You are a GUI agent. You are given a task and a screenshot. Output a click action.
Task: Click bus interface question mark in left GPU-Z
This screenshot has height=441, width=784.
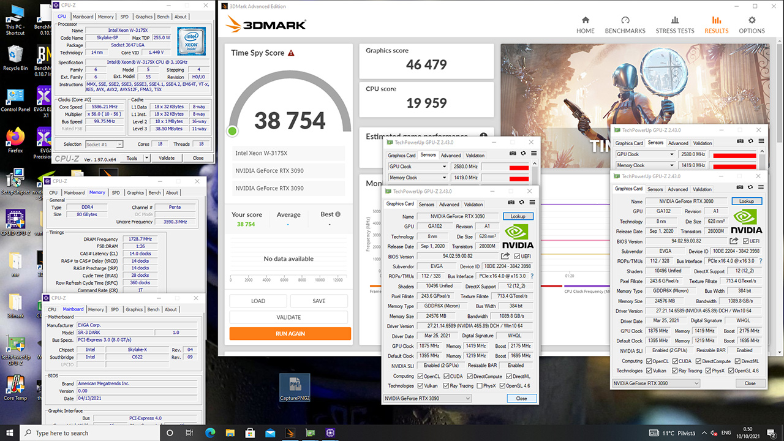(x=532, y=276)
